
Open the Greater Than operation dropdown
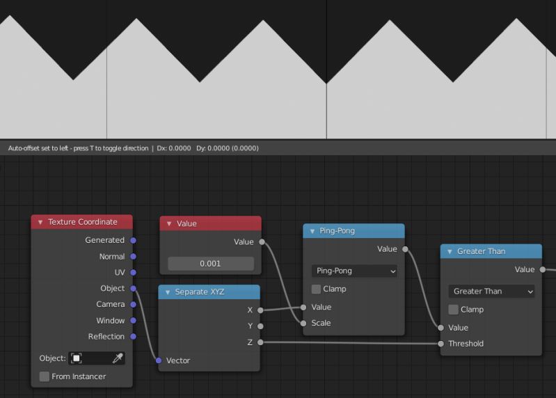492,292
